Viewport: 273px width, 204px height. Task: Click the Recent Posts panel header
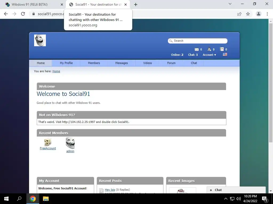coord(130,181)
